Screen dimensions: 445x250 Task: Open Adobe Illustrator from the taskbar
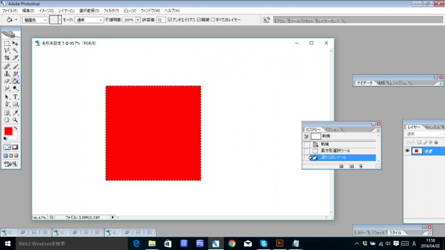(x=280, y=244)
